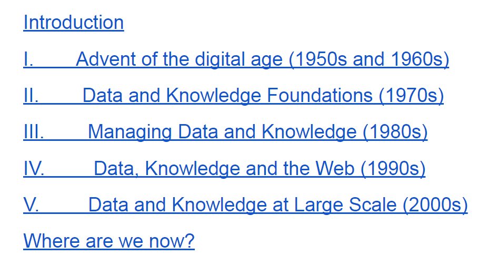Click Roman numeral I. in contents
The height and width of the screenshot is (266, 478).
pyautogui.click(x=28, y=59)
